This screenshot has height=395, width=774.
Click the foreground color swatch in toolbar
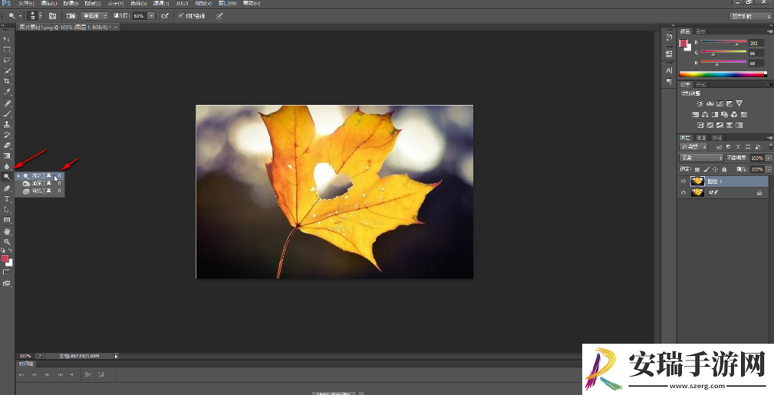tap(5, 259)
